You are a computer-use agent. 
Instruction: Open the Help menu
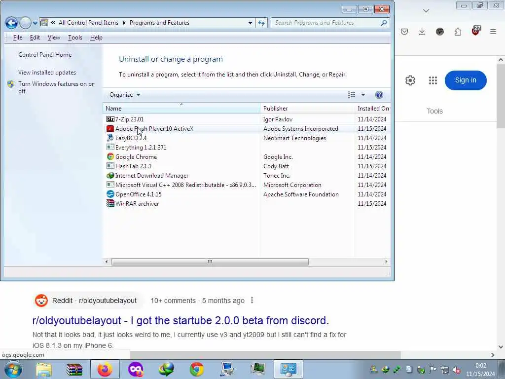(x=96, y=38)
